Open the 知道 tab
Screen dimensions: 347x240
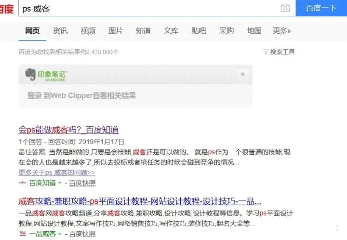coord(143,31)
